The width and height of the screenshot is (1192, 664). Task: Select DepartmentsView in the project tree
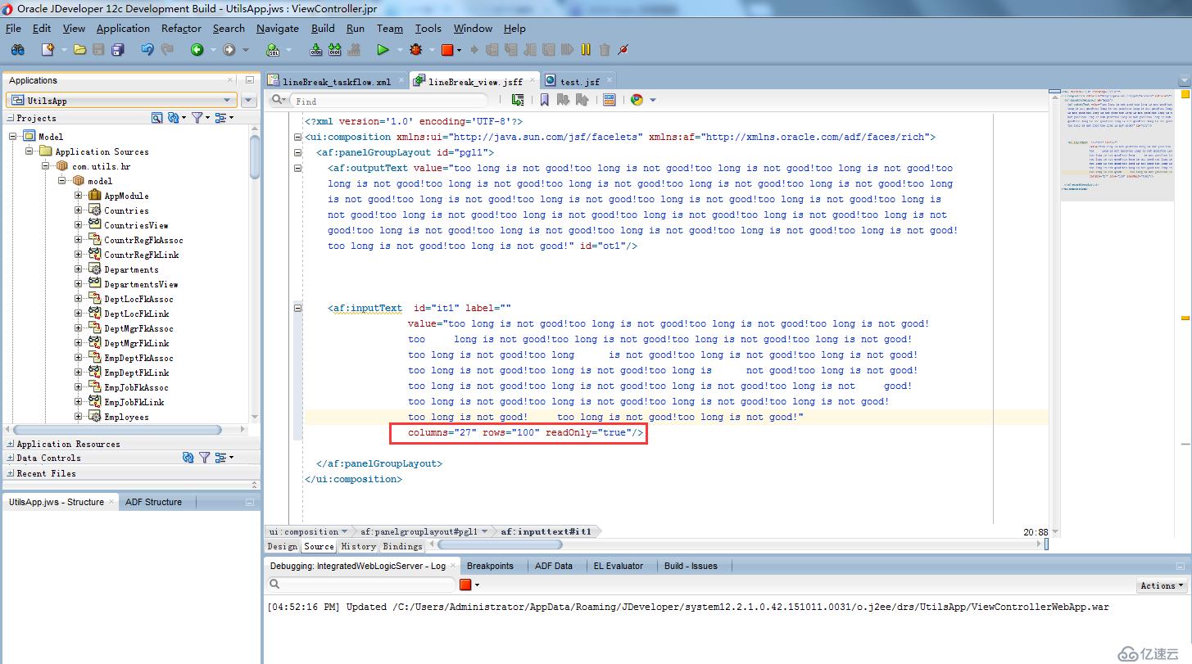[141, 284]
